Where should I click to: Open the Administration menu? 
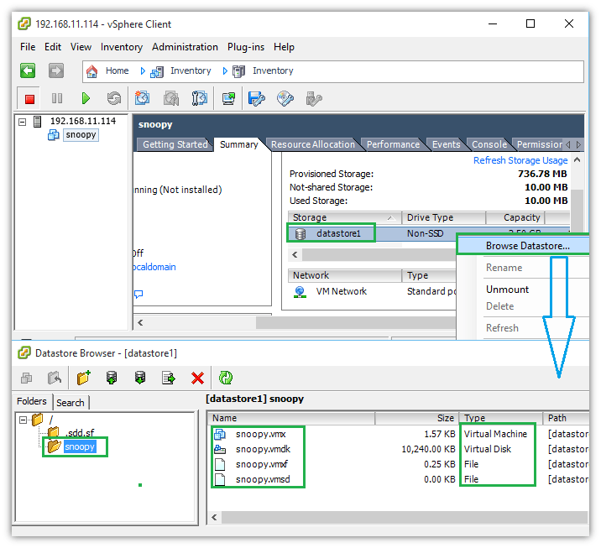(185, 47)
